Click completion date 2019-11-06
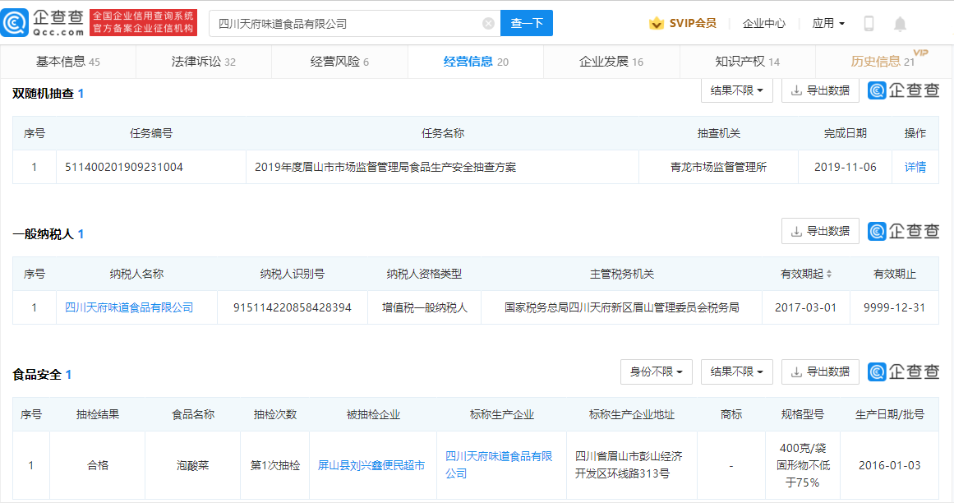This screenshot has width=954, height=503. (845, 168)
